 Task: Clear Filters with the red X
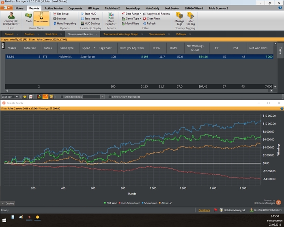click(152, 19)
